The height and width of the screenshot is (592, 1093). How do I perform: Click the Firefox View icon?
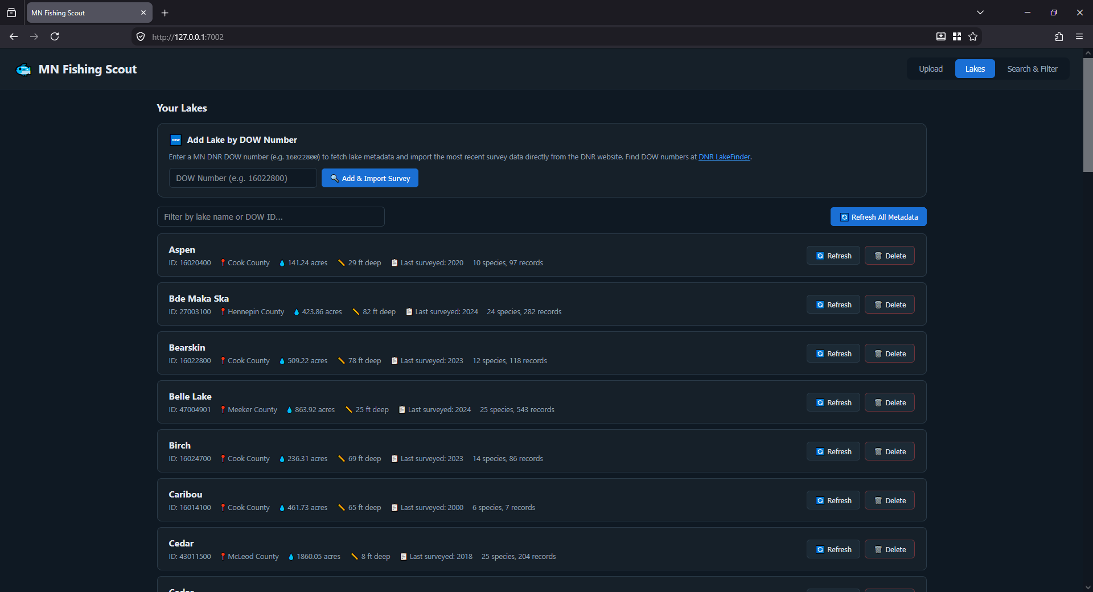(x=11, y=13)
